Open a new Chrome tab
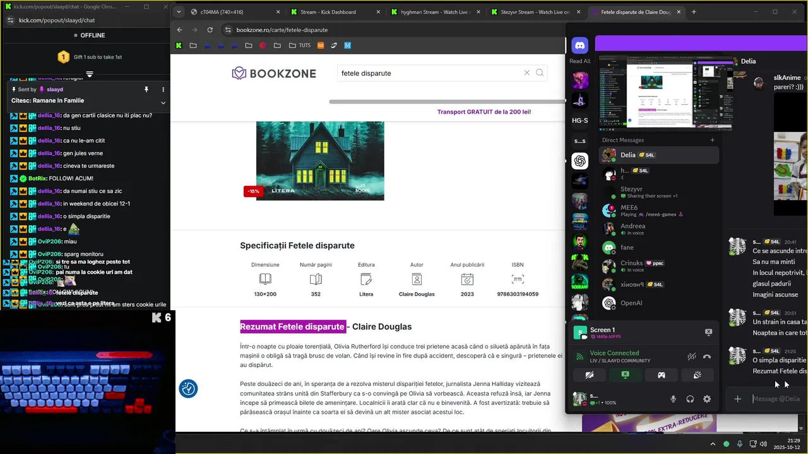The height and width of the screenshot is (454, 808). pos(694,12)
